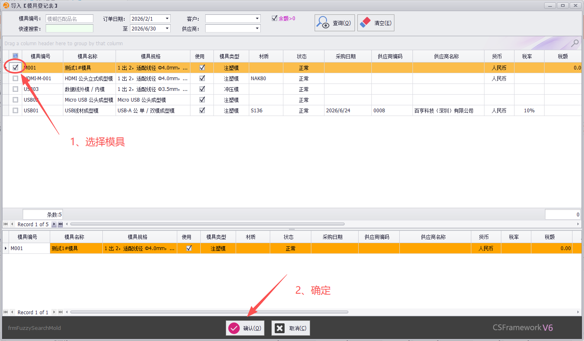Toggle 使用 checkbox in lower grid M001 row

pyautogui.click(x=189, y=248)
